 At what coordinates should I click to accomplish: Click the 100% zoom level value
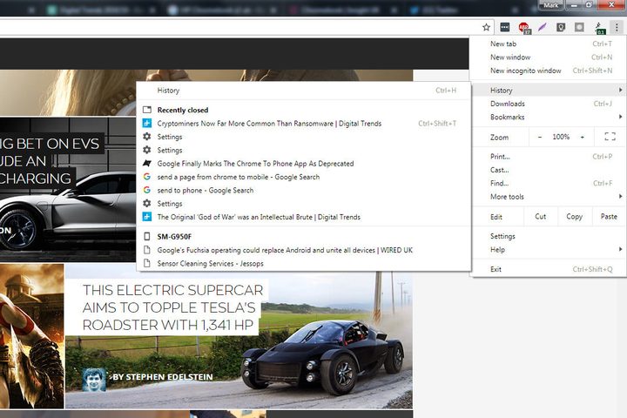pos(561,137)
